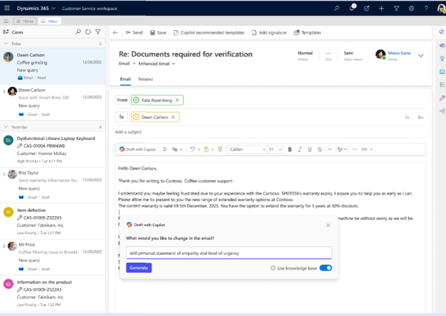Expand the email header chevron near Mona Kane
446x316 pixels.
coord(421,55)
